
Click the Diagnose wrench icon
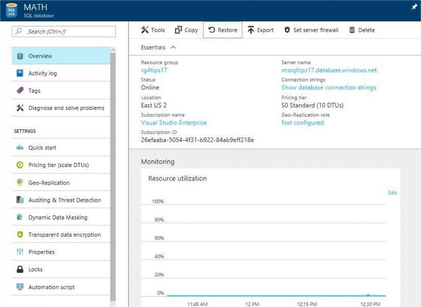coord(20,108)
